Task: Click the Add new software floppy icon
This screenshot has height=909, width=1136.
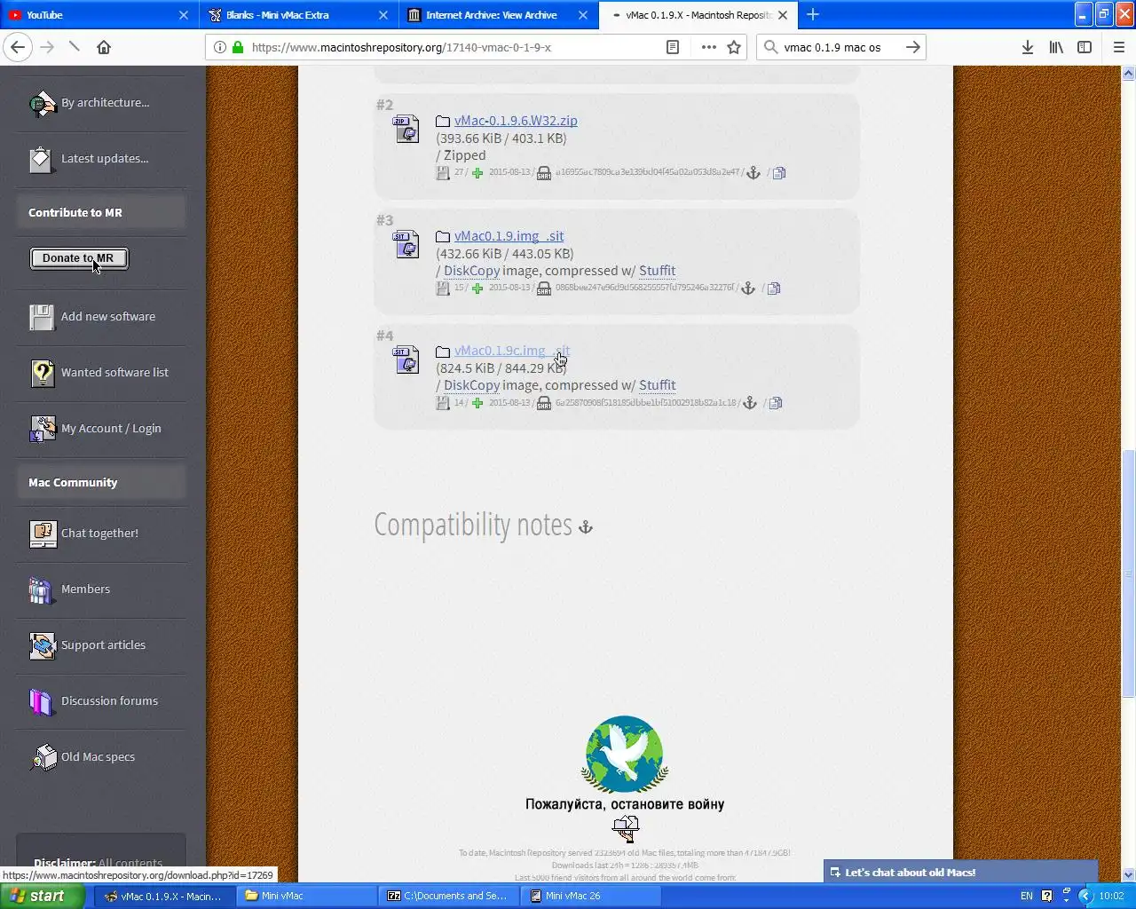Action: click(42, 317)
